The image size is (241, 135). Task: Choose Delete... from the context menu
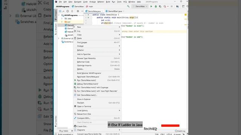(97, 69)
